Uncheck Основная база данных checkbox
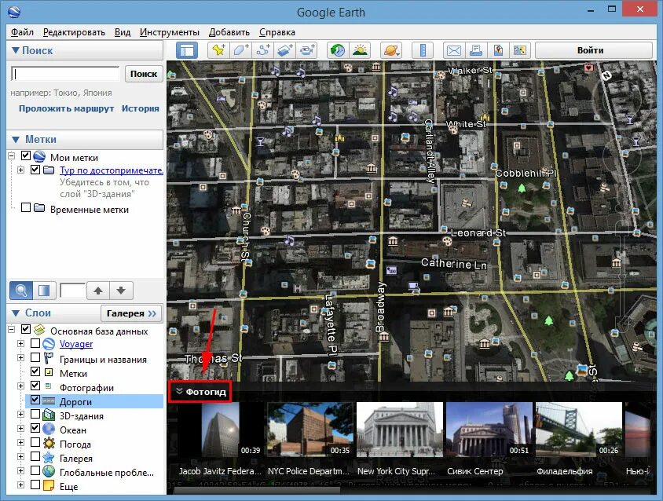 (x=26, y=329)
